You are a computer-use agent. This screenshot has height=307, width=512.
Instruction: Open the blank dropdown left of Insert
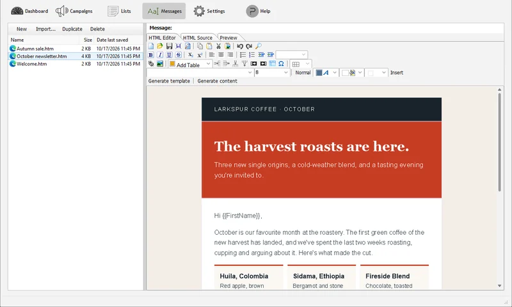point(376,72)
